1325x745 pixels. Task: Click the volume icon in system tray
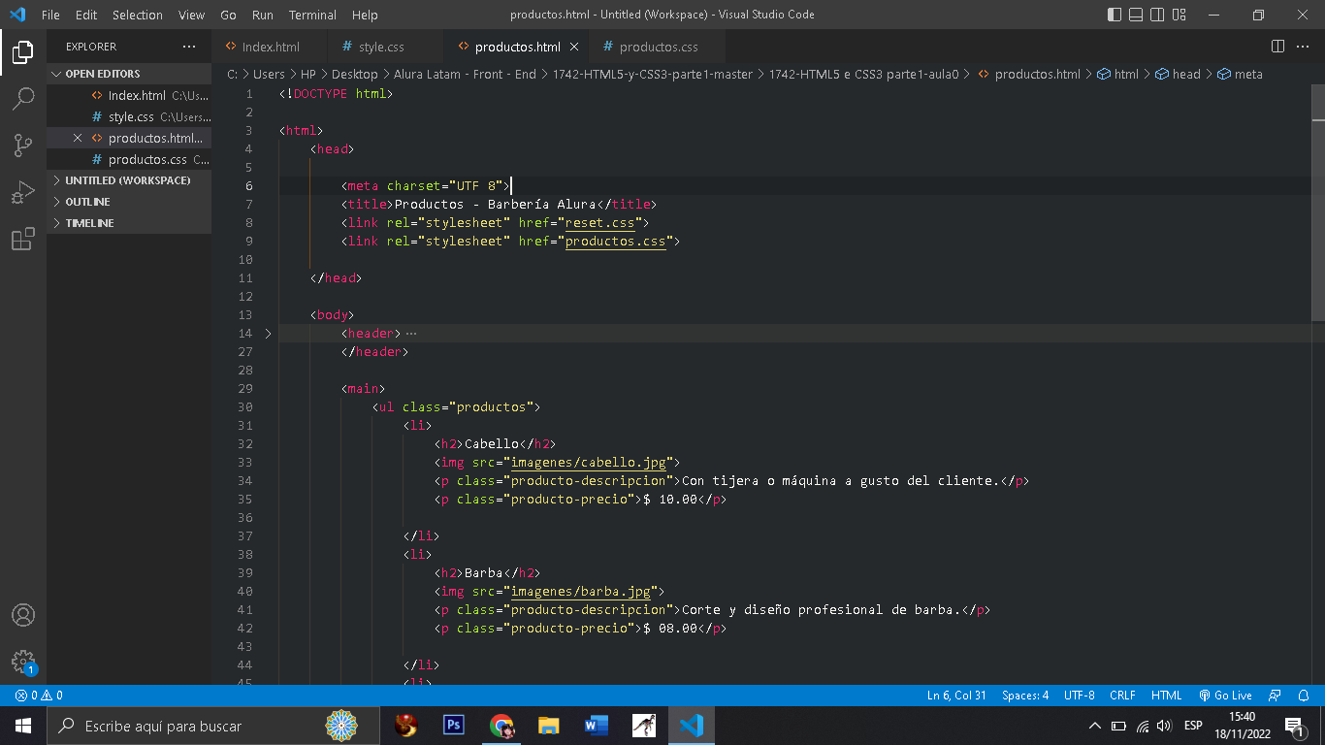pyautogui.click(x=1164, y=726)
